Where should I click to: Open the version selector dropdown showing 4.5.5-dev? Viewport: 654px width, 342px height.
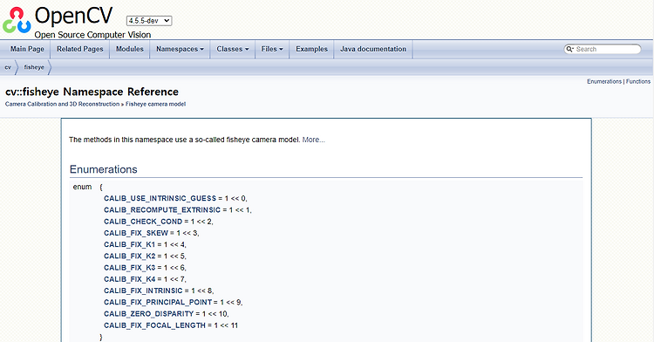tap(149, 20)
